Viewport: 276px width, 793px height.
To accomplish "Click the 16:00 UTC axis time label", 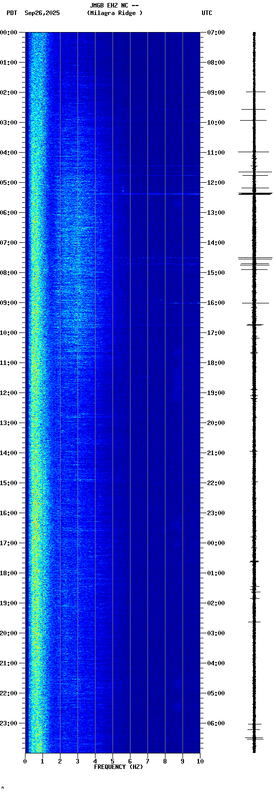I will (x=215, y=303).
